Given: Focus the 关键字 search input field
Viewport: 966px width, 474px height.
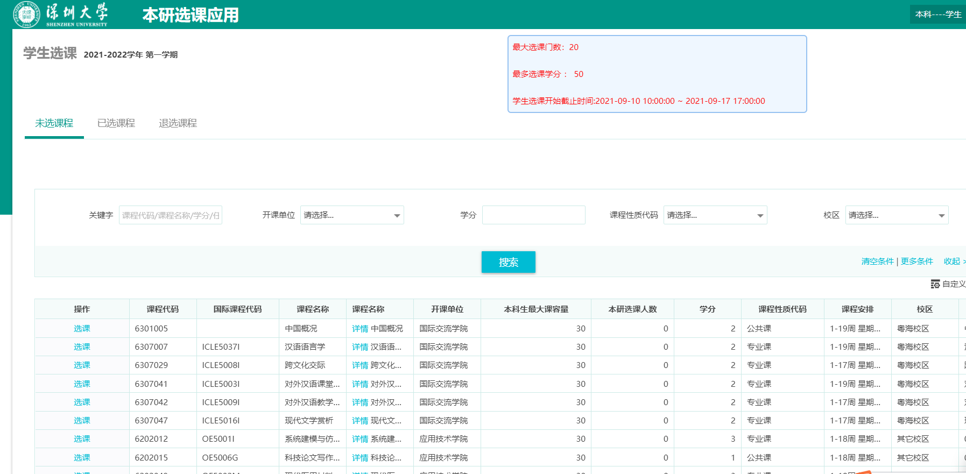Looking at the screenshot, I should 170,215.
